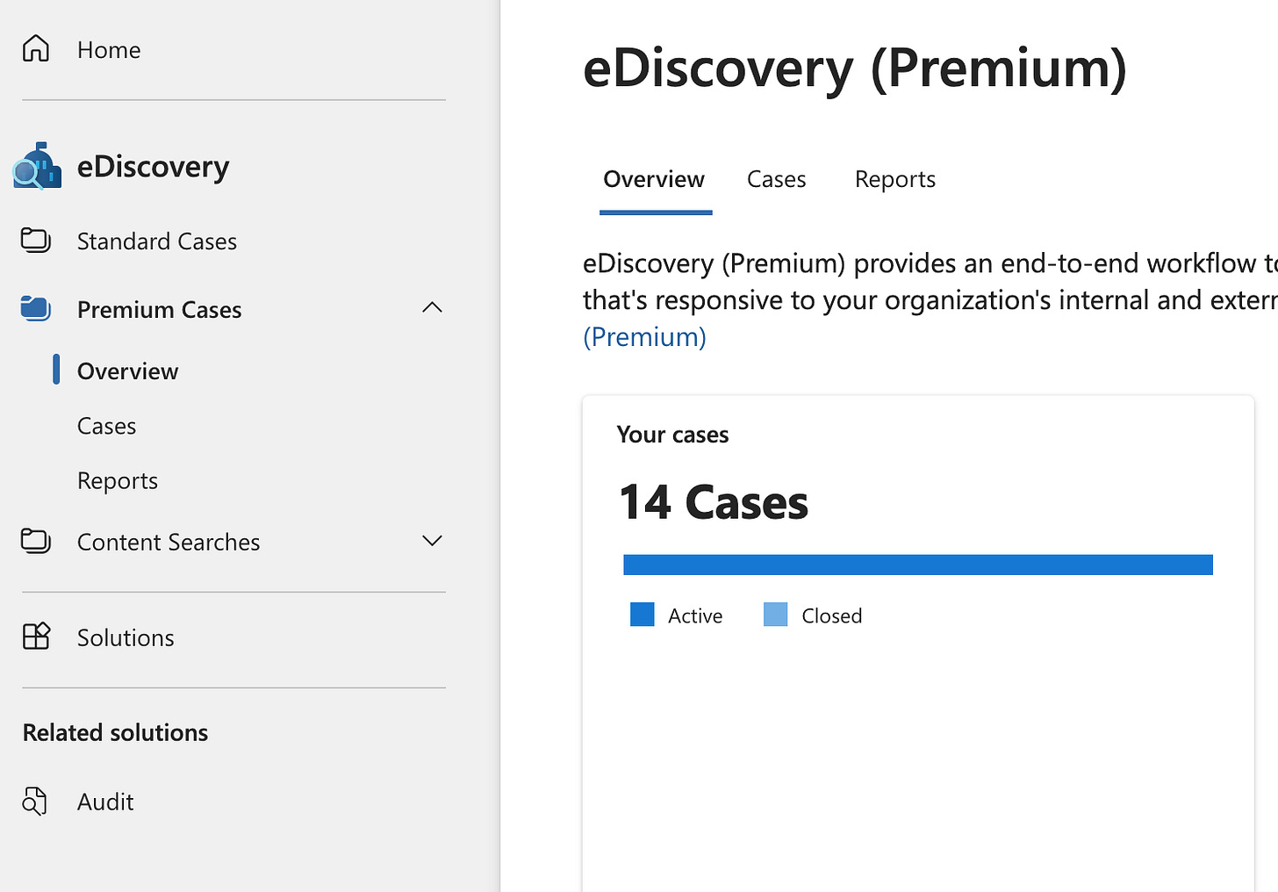Click the '14 Cases' count

coord(713,502)
